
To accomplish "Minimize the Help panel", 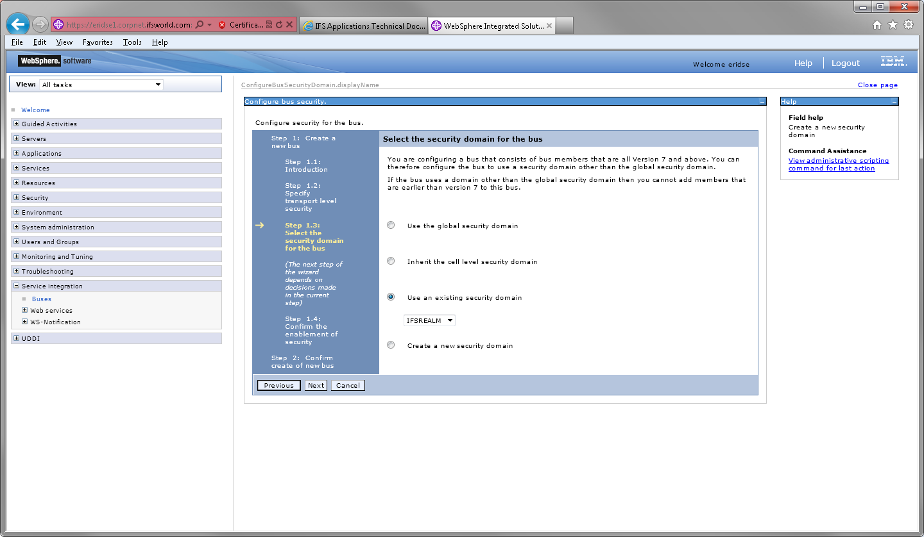I will pos(894,102).
